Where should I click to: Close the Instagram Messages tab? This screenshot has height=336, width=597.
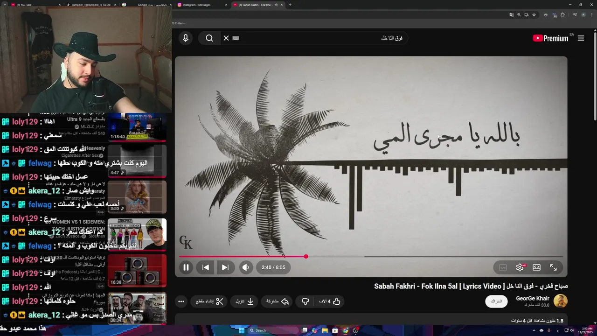click(x=226, y=5)
